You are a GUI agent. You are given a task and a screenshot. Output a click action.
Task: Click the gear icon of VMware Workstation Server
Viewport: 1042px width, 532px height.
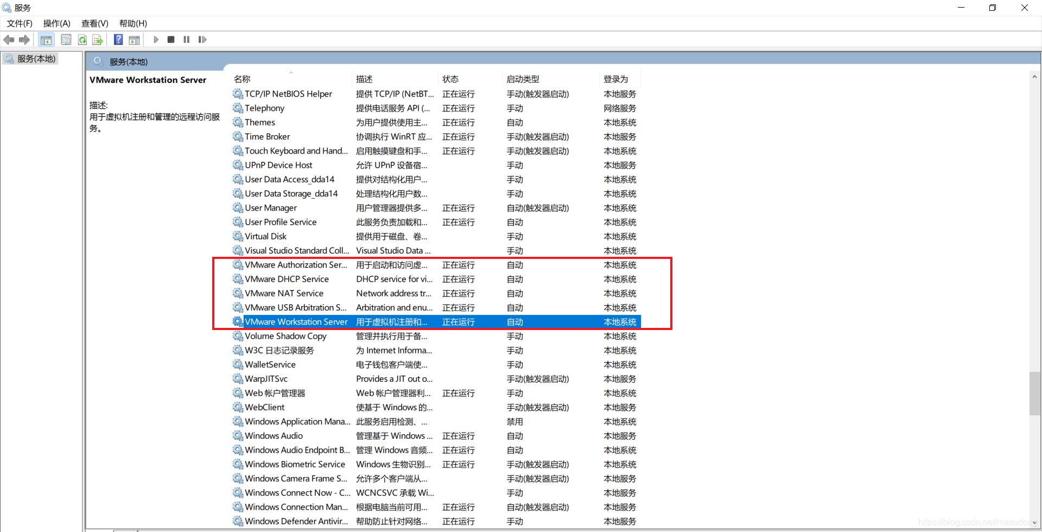(x=238, y=321)
